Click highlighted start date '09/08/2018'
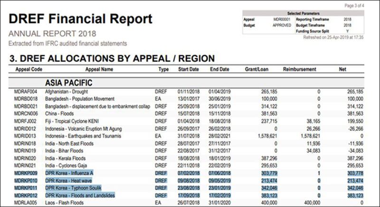380x207 pixels. [x=189, y=180]
